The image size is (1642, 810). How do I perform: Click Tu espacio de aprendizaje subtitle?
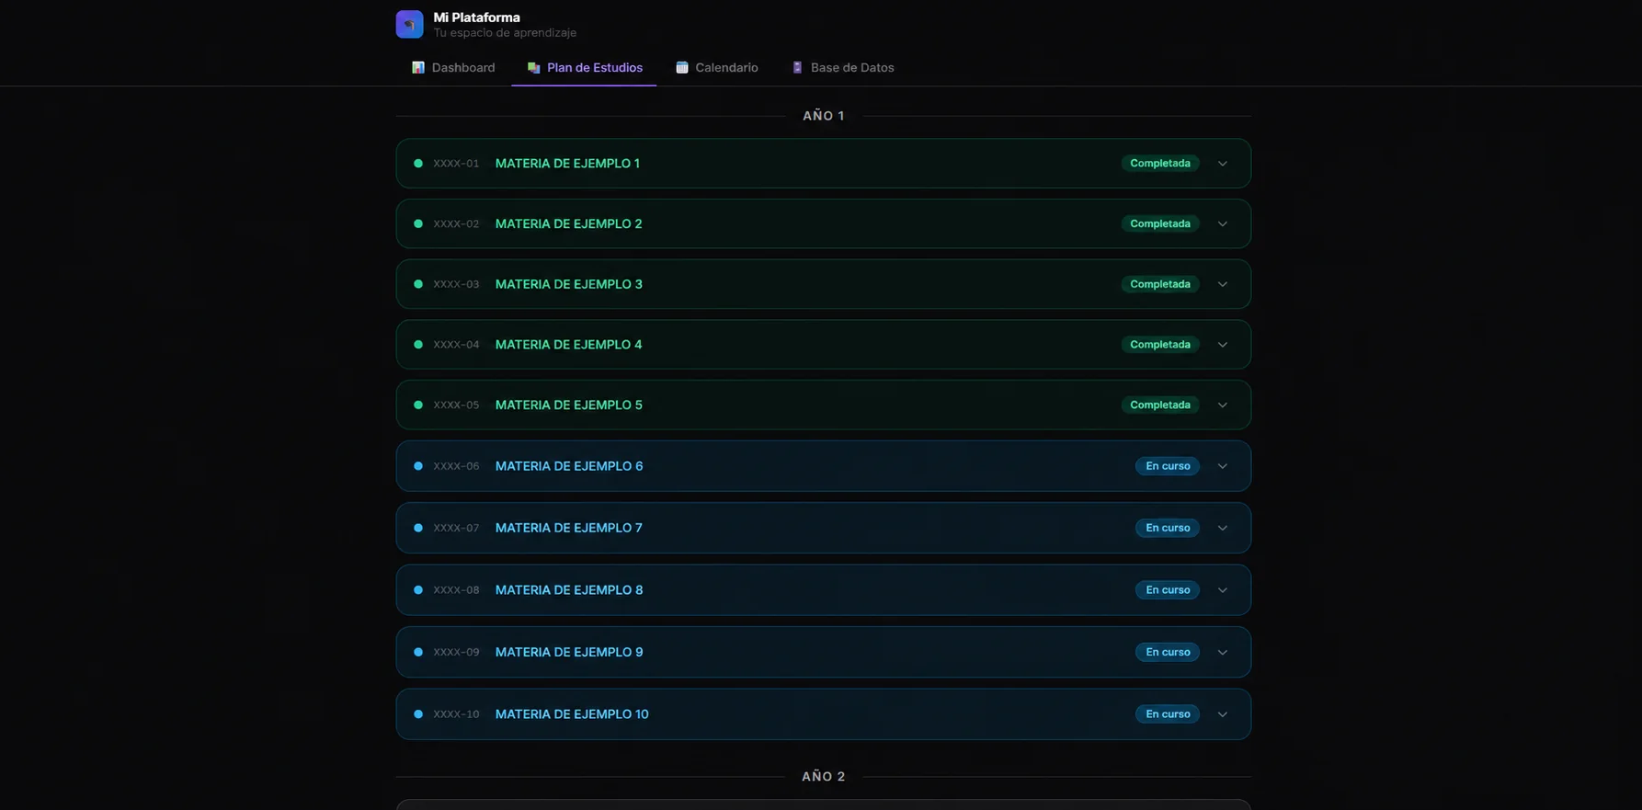click(505, 33)
